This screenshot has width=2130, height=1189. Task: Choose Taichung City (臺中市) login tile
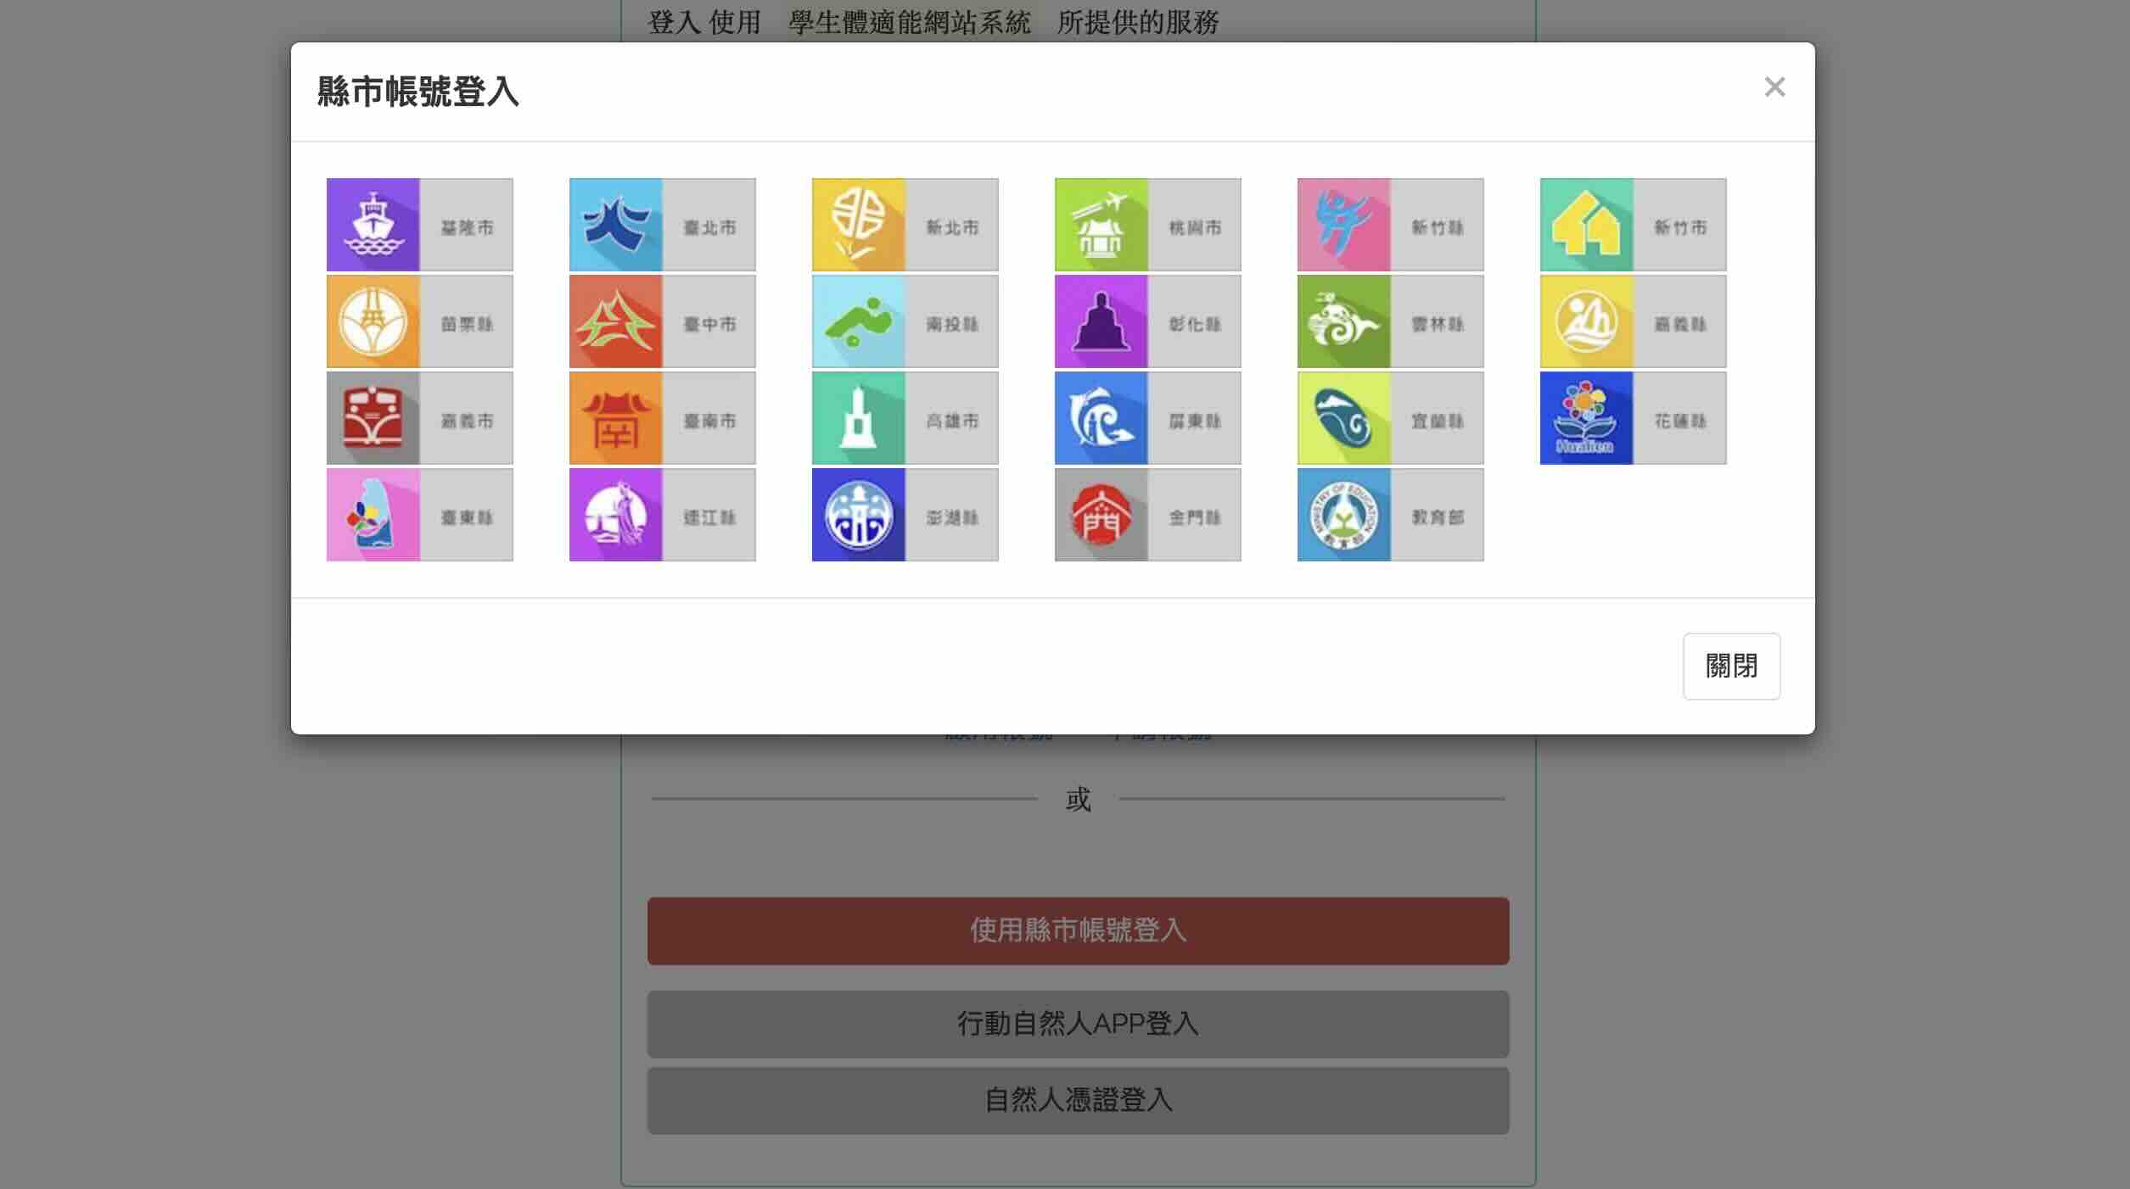pos(662,321)
